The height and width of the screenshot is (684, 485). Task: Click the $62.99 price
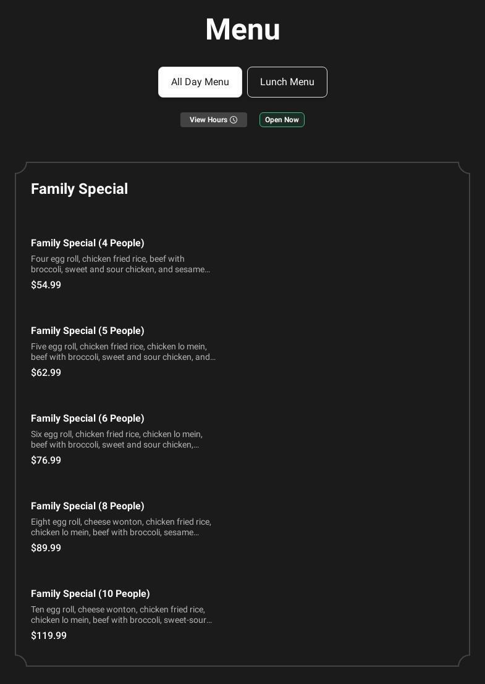(x=46, y=373)
